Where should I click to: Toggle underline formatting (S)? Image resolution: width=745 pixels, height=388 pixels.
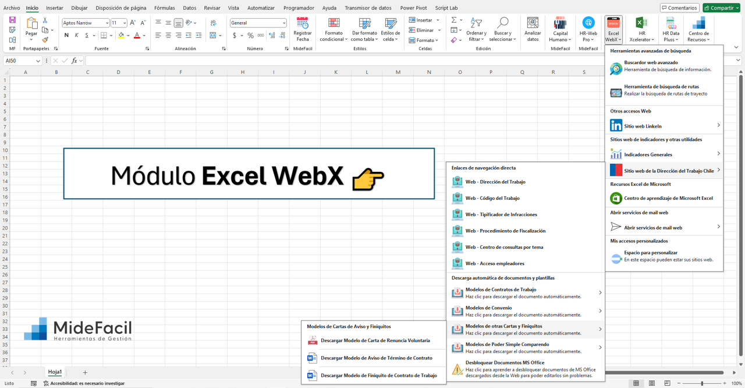[87, 36]
